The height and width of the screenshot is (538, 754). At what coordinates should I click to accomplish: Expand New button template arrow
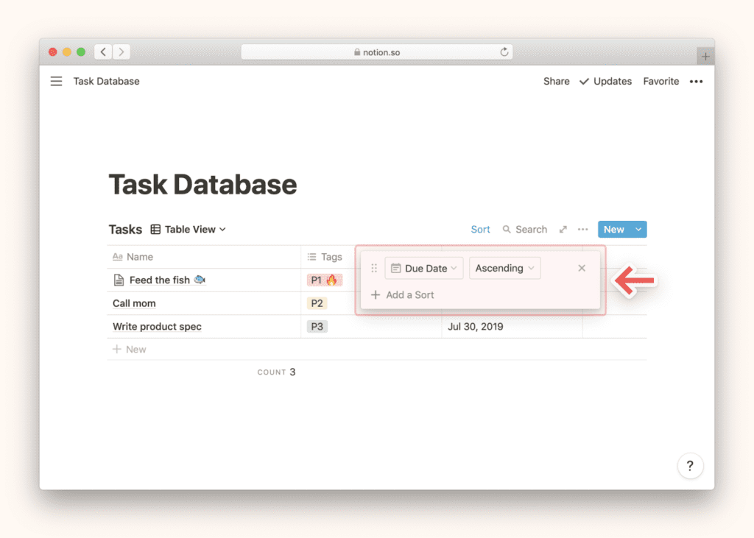click(638, 230)
